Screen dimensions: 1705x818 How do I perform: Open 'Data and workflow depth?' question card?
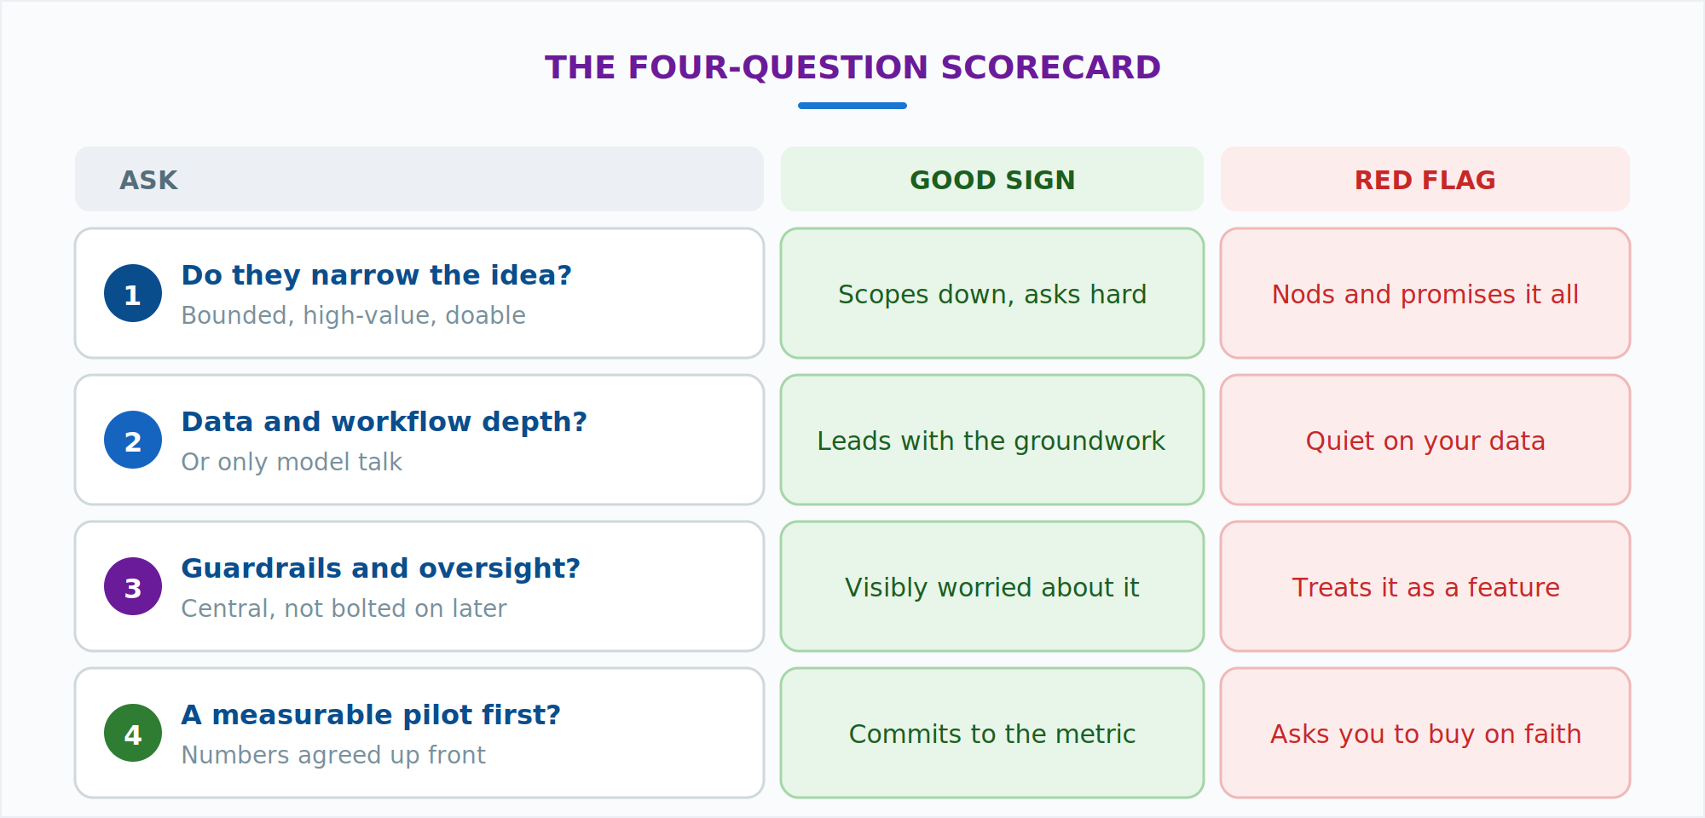tap(419, 440)
